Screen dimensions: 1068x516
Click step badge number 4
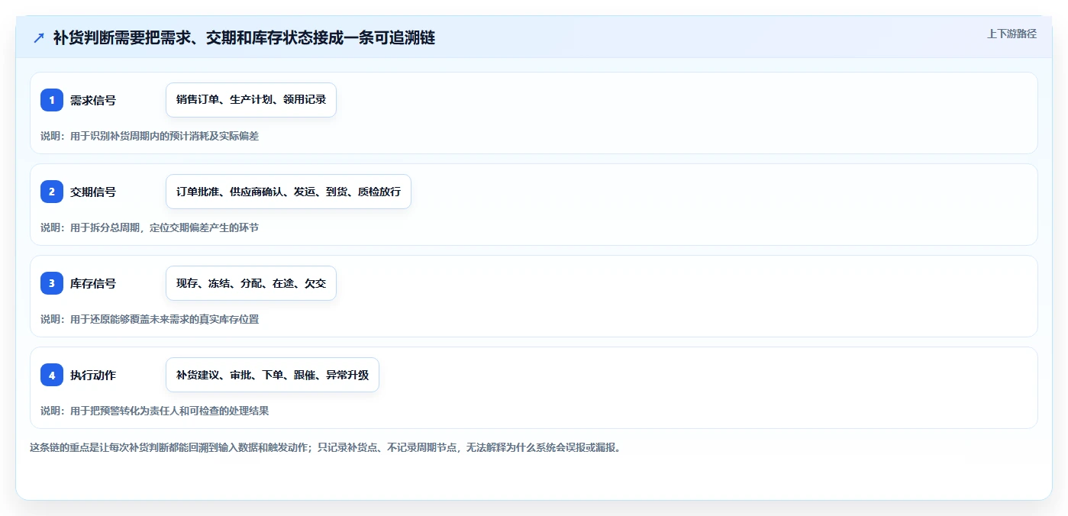pos(52,375)
